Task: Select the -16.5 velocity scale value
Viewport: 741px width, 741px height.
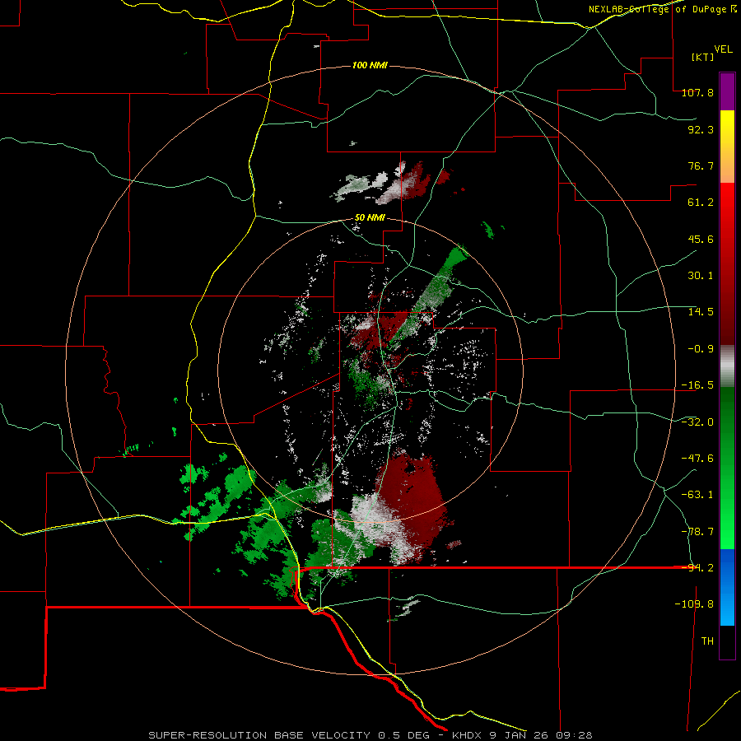Action: tap(697, 385)
